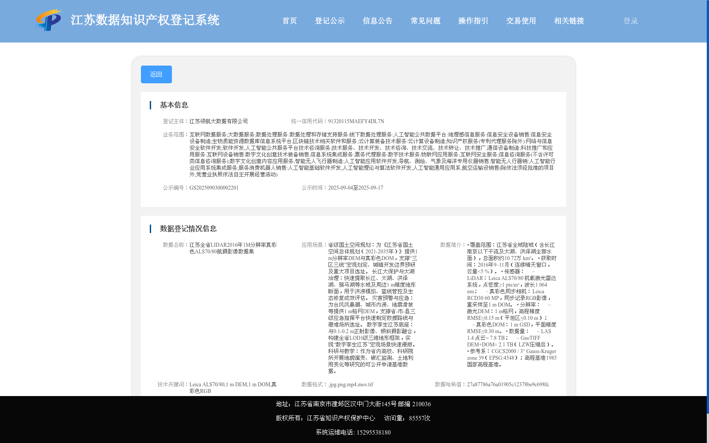Click footer 版权所有 江苏省知识产权保护中心
709x443 pixels.
tap(325, 418)
